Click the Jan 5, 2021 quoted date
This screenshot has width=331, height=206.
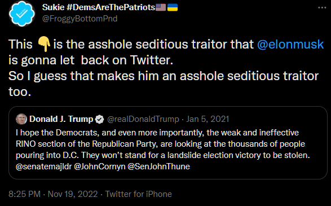208,119
